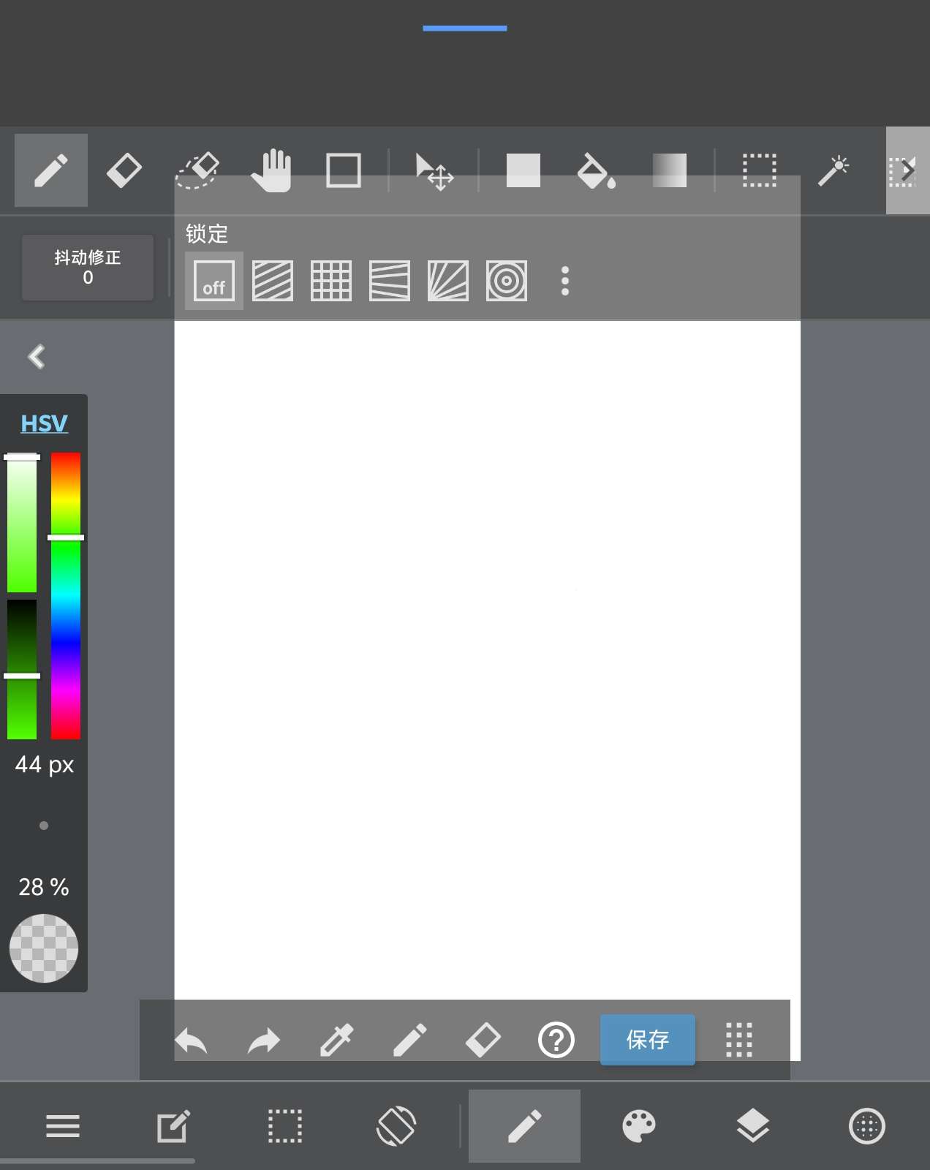Viewport: 930px width, 1170px height.
Task: Open snap guide more options menu
Action: pos(564,281)
